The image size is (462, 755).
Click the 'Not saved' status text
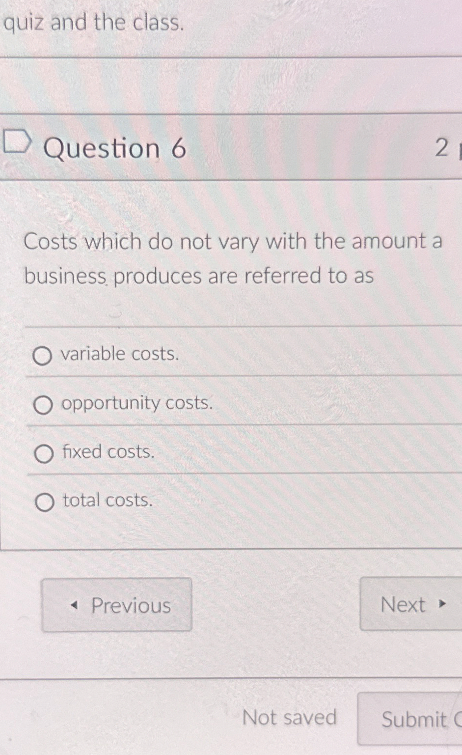[291, 718]
